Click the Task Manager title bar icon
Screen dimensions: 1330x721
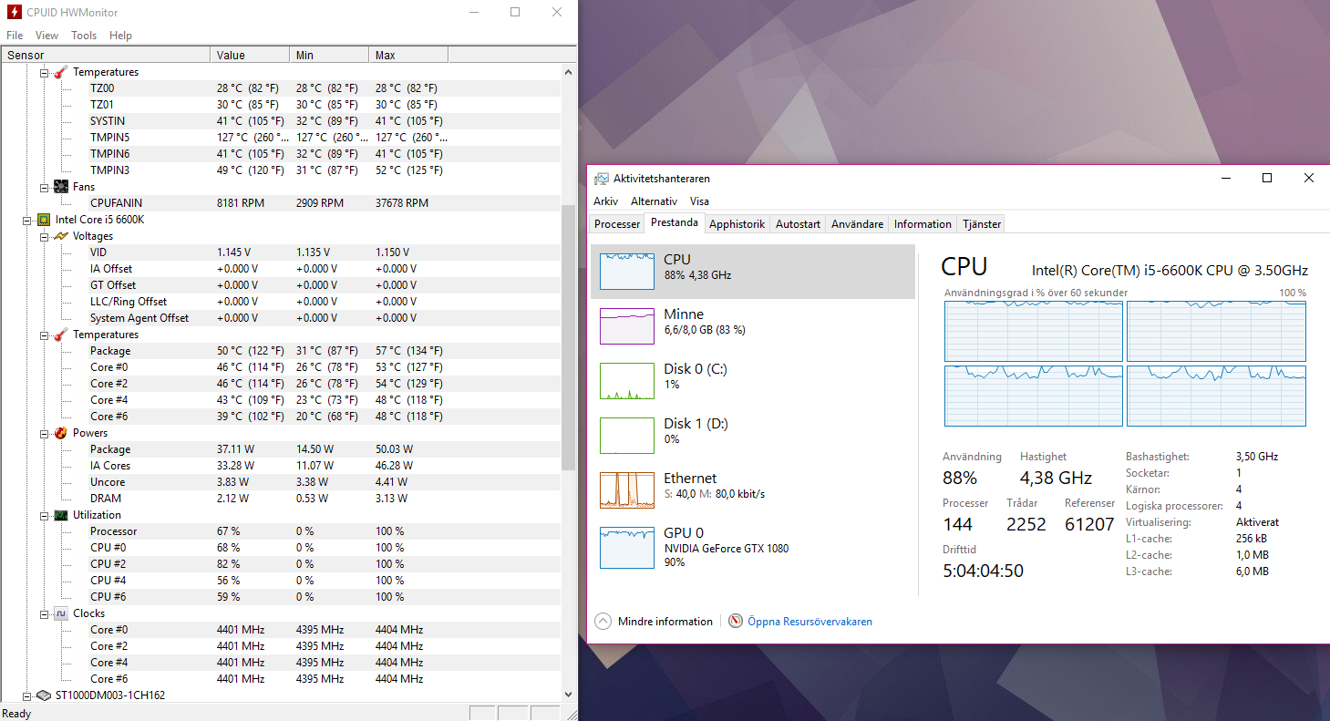tap(602, 179)
